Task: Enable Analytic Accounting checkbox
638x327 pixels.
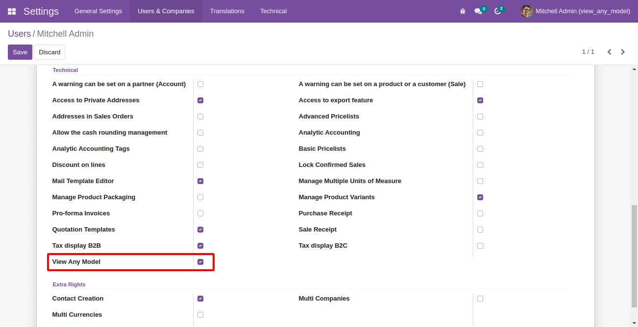Action: click(480, 133)
